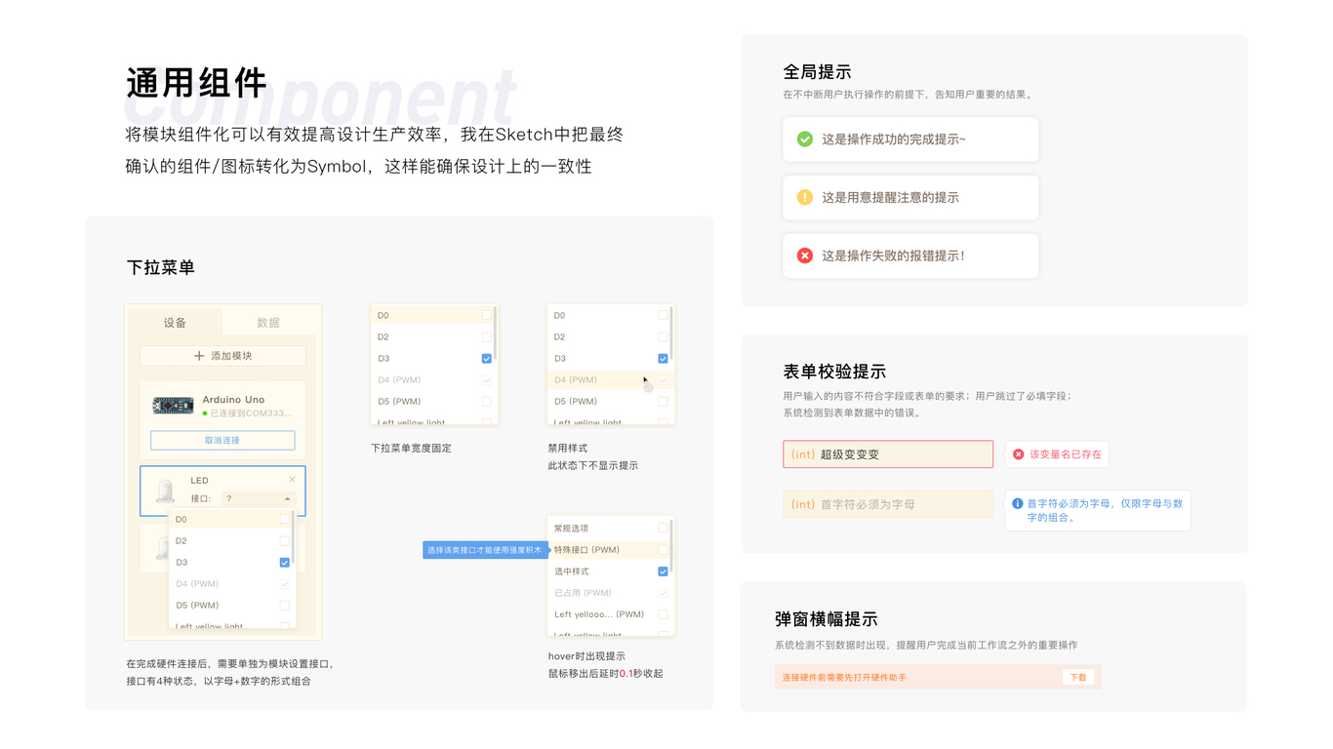Click the 下载 button in the banner

coord(1078,677)
